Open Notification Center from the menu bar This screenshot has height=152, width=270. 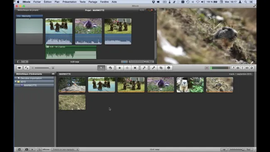(x=251, y=2)
